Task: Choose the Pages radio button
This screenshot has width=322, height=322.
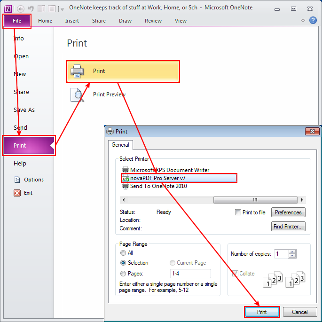Action: (123, 274)
